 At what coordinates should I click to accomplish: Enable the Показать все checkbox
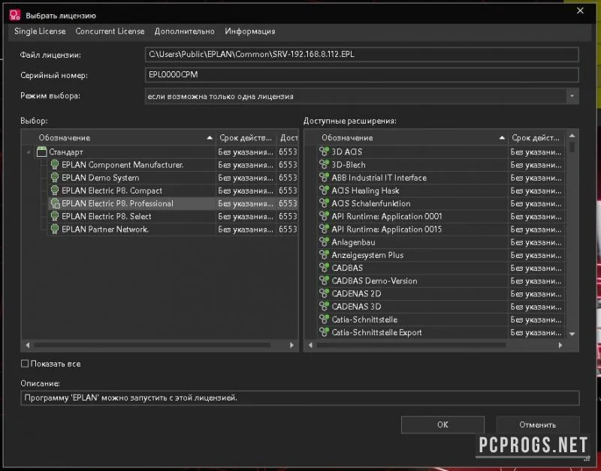coord(25,364)
